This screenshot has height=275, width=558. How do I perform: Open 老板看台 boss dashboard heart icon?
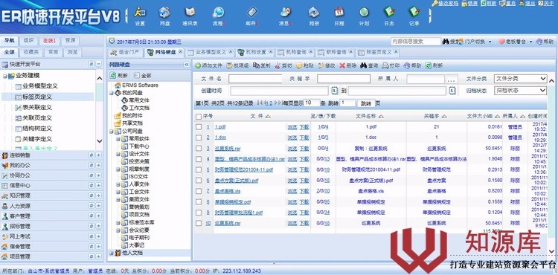[515, 42]
